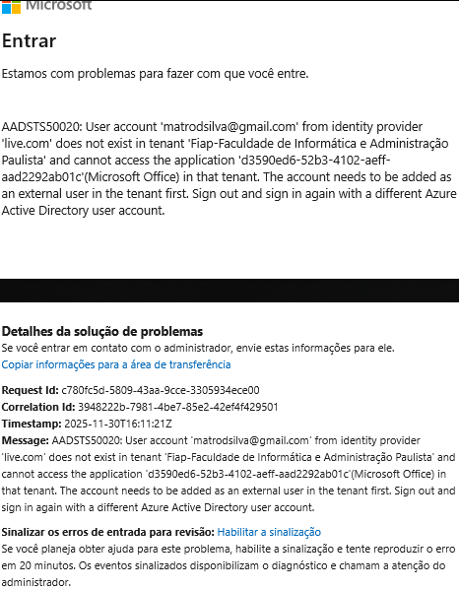Click the timestamp value 2025-11-30T16:11:21Z
Image resolution: width=459 pixels, height=590 pixels.
click(x=118, y=424)
